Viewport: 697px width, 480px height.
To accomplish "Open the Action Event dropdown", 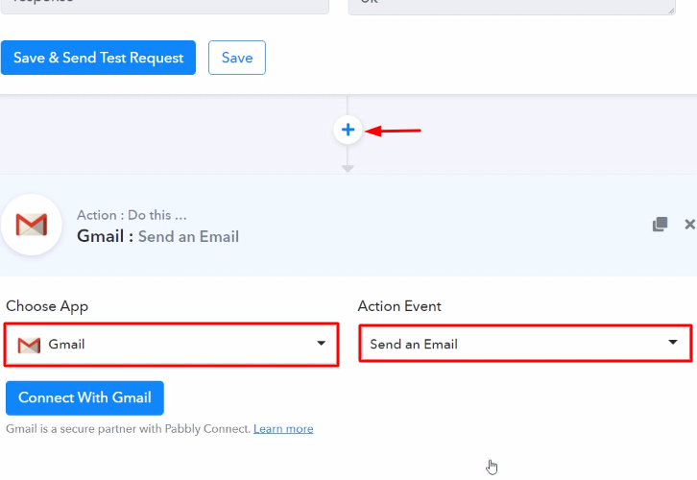I will click(525, 343).
